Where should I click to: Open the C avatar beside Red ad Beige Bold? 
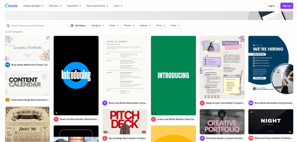(x=105, y=138)
